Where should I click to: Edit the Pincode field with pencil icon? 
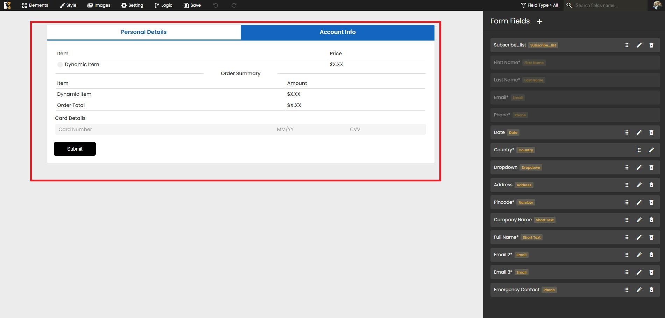tap(639, 202)
